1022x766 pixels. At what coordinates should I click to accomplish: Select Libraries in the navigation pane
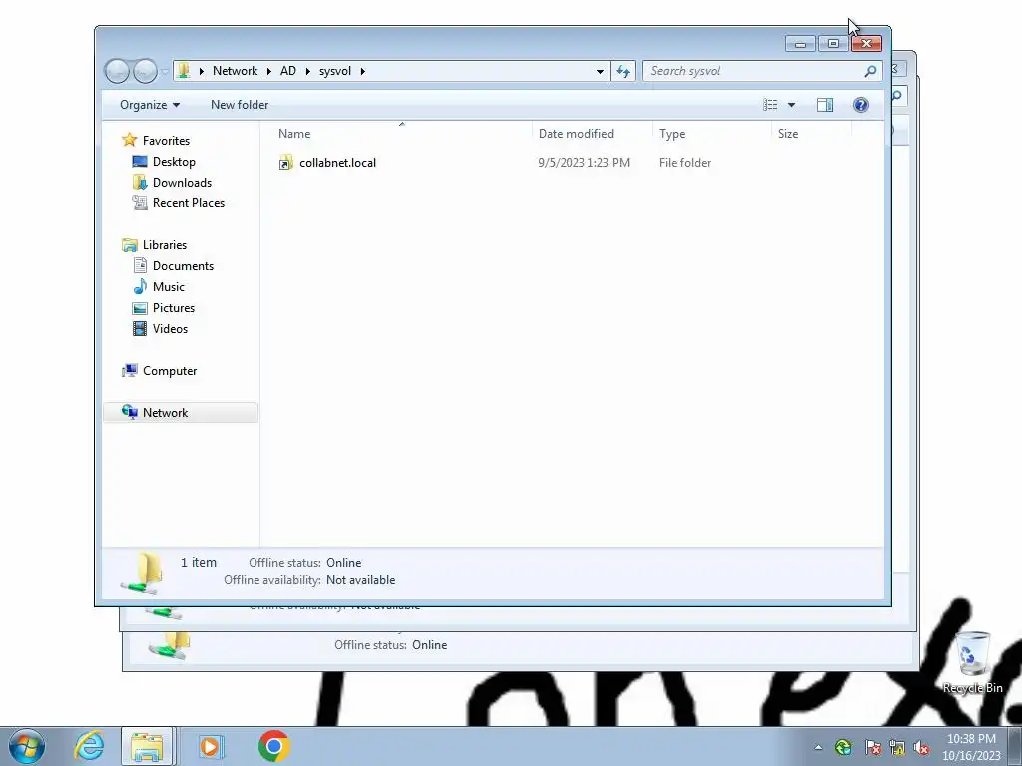[x=165, y=245]
